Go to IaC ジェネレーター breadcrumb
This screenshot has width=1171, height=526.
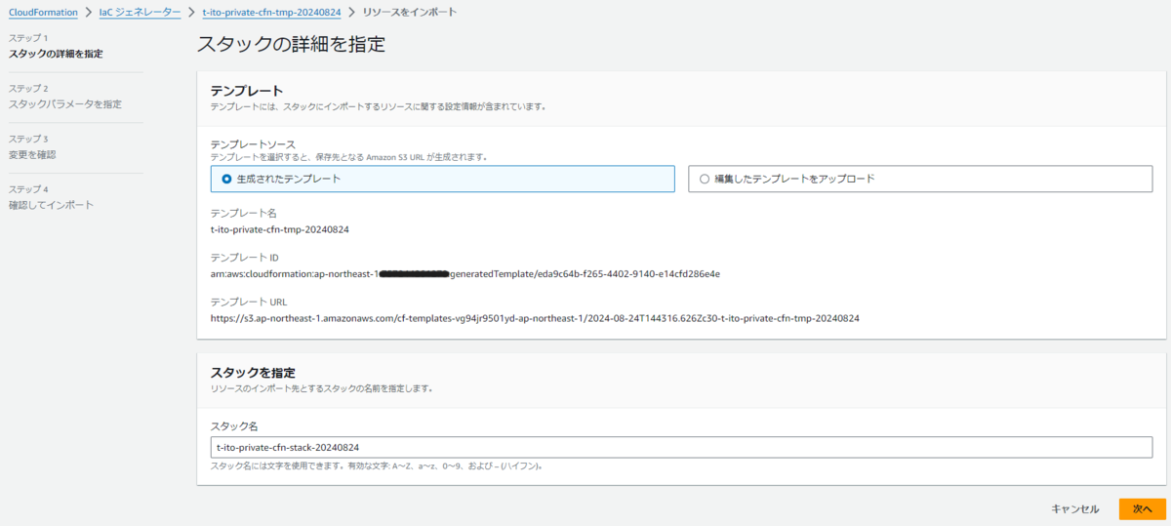pos(140,11)
